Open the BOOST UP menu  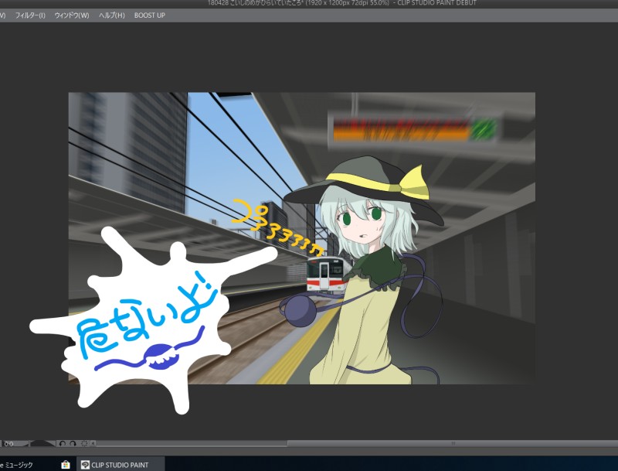149,15
